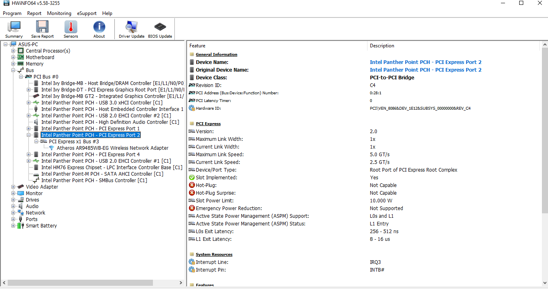Open the eSupport menu
The height and width of the screenshot is (289, 548).
(x=87, y=13)
